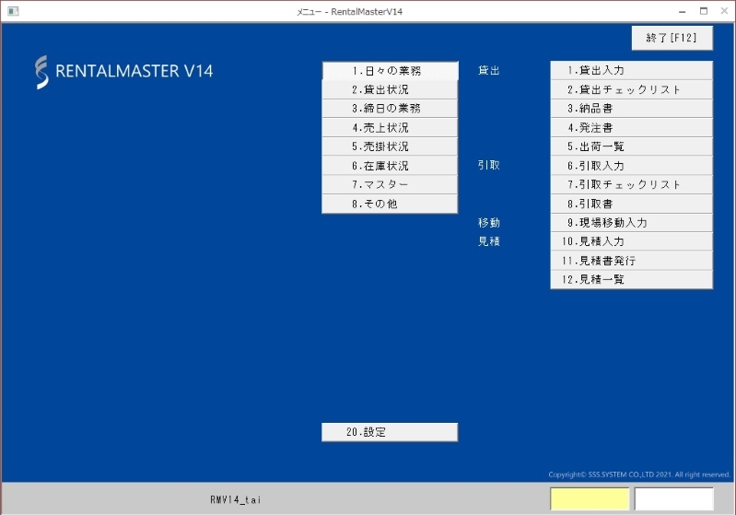This screenshot has width=736, height=515.
Task: Open the 4.発注書 button
Action: [x=631, y=128]
